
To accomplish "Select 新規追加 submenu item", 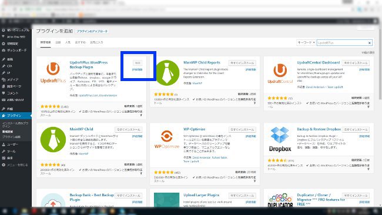I will click(x=8, y=132).
